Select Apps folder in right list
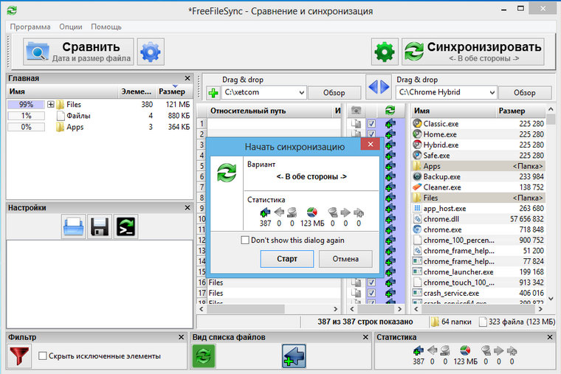 click(x=478, y=166)
